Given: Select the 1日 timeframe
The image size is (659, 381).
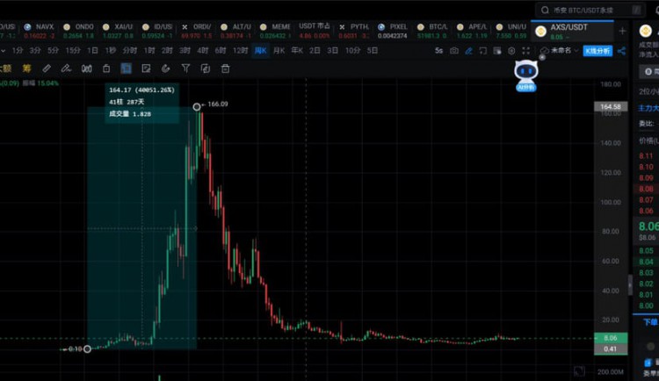Looking at the screenshot, I should (x=92, y=50).
